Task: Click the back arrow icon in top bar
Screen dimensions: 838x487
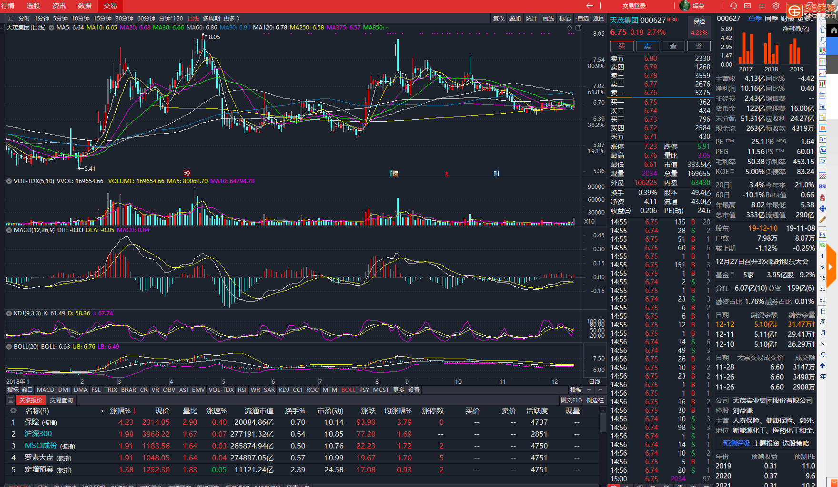Action: tap(590, 6)
